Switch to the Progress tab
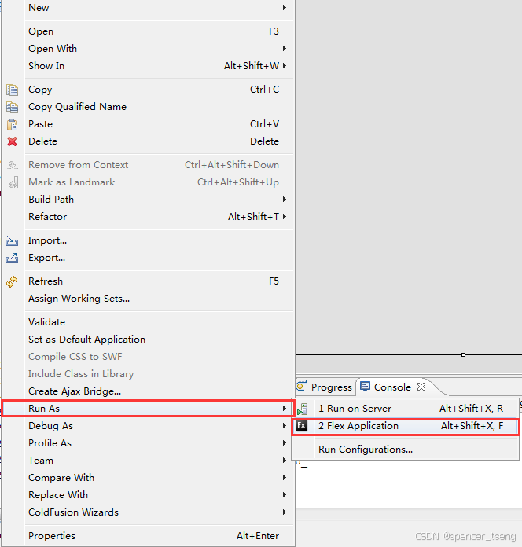Screen dimensions: 522x547 click(x=324, y=387)
